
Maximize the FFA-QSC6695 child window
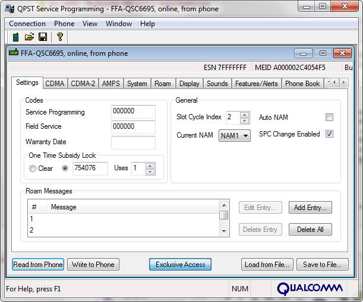(323, 53)
